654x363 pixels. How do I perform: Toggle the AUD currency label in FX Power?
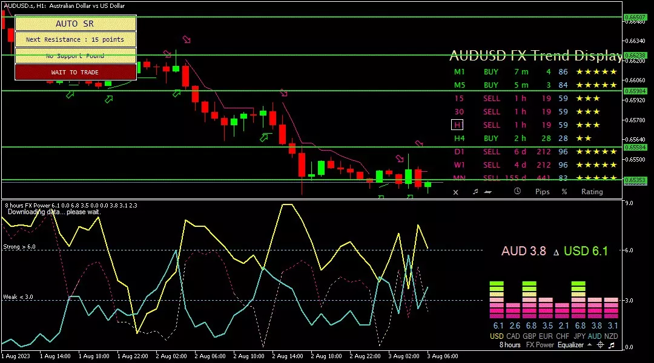click(595, 336)
